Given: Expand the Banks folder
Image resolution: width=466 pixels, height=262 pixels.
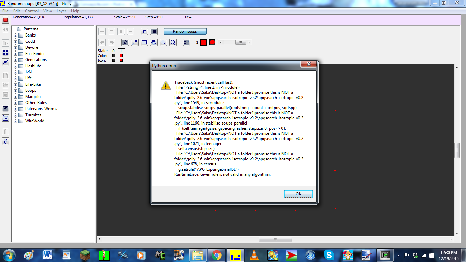Looking at the screenshot, I should pyautogui.click(x=15, y=35).
